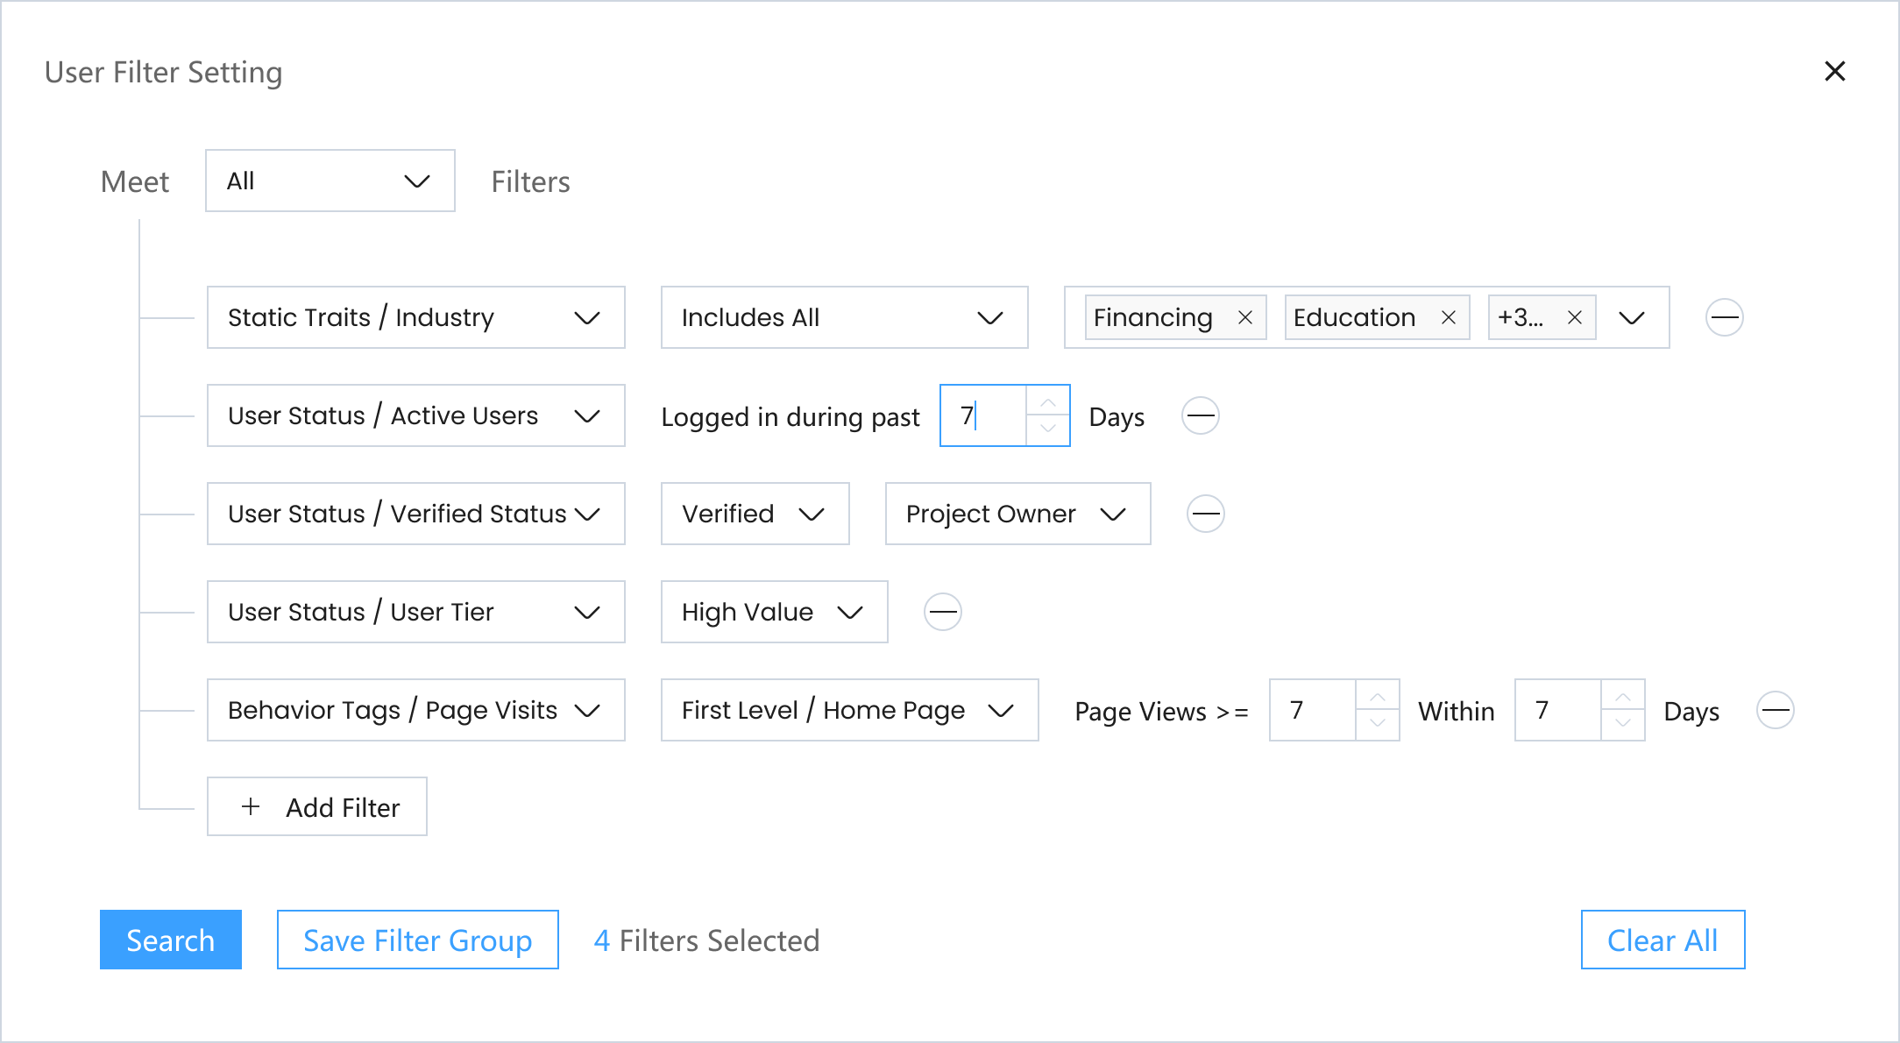1900x1043 pixels.
Task: Remove the Page Visits filter row
Action: click(x=1775, y=710)
